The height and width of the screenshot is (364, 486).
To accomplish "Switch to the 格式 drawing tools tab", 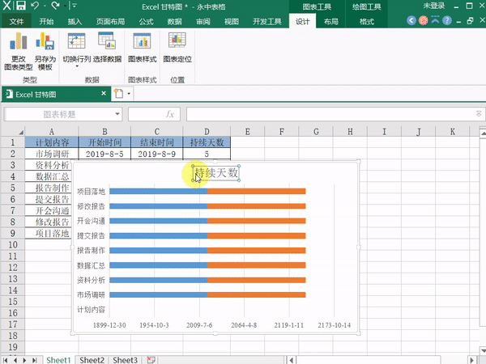I will pyautogui.click(x=367, y=21).
